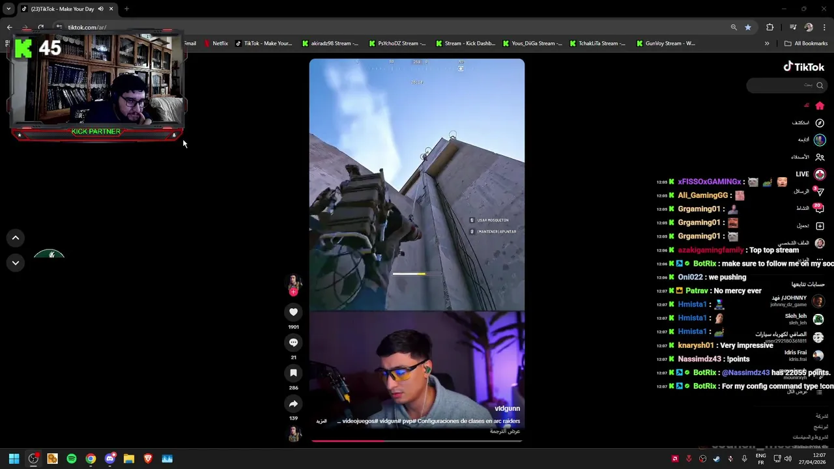Open Brave browser from the taskbar
The height and width of the screenshot is (469, 834).
148,459
